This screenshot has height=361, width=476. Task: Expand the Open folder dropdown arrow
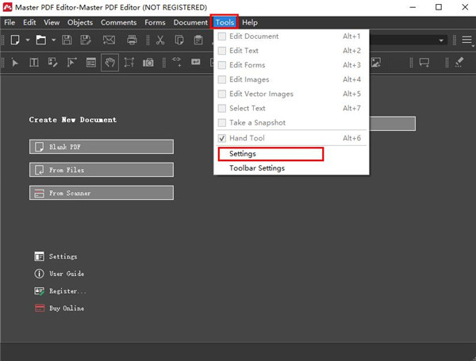point(53,40)
